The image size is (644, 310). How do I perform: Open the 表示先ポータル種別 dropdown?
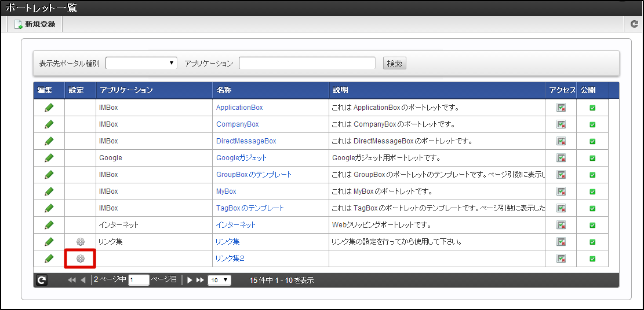pos(141,63)
